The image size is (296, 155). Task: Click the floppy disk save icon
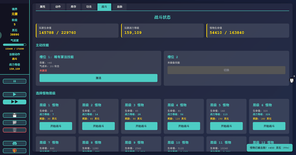point(15,115)
